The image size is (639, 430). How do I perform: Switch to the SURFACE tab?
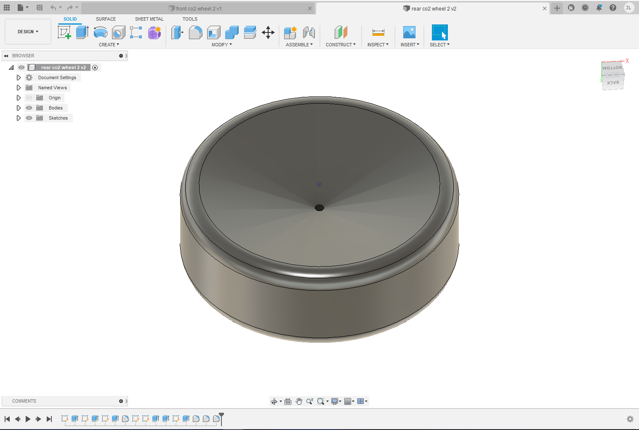pyautogui.click(x=106, y=19)
